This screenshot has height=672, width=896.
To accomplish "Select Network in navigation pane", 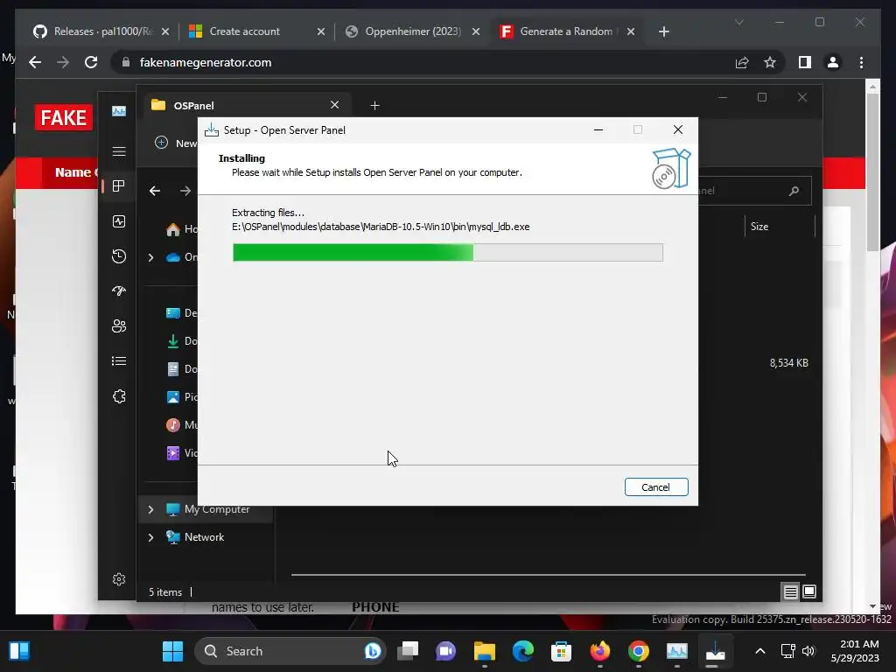I will (x=204, y=537).
